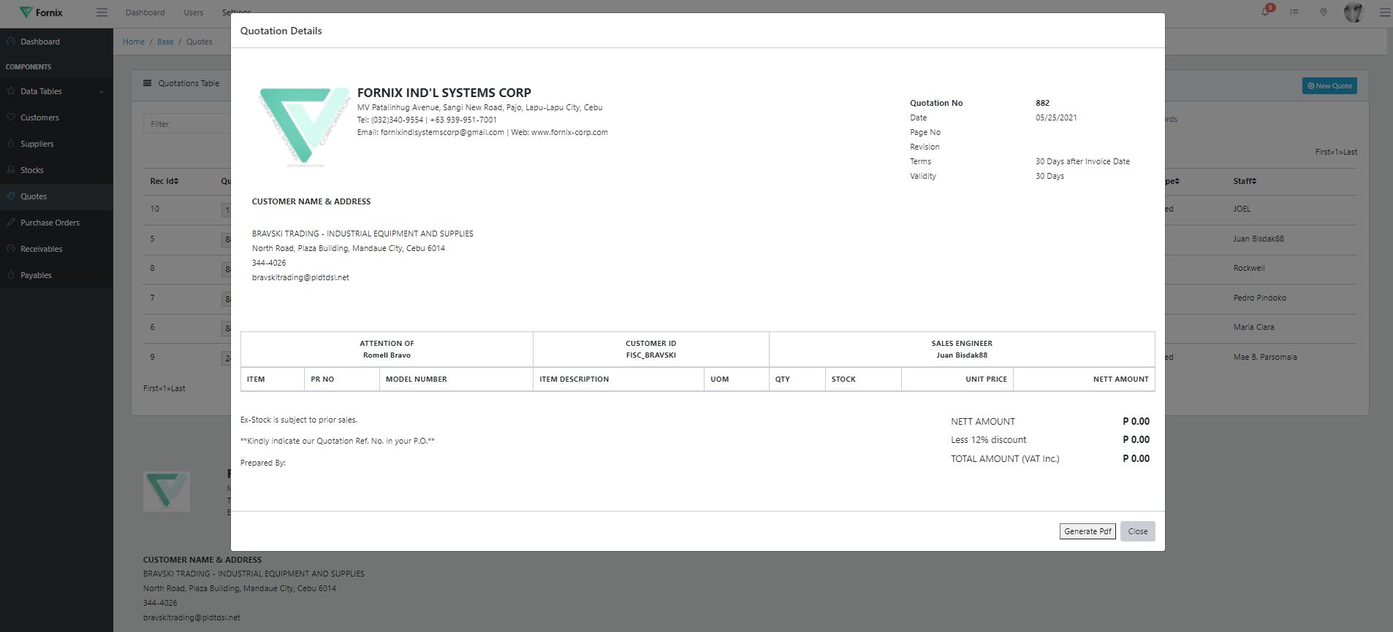Click the notification bell icon

(1265, 12)
